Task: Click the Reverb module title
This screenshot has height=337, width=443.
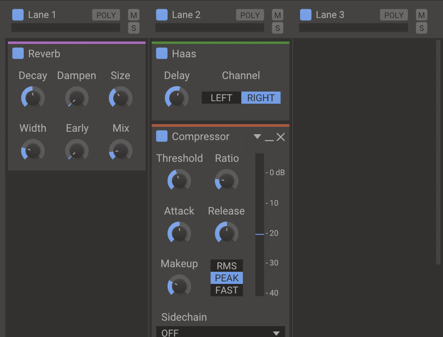Action: pos(44,54)
